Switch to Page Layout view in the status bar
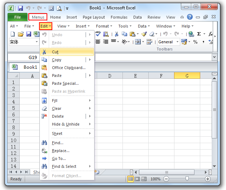Image resolution: width=226 pixels, height=190 pixels. 137,179
